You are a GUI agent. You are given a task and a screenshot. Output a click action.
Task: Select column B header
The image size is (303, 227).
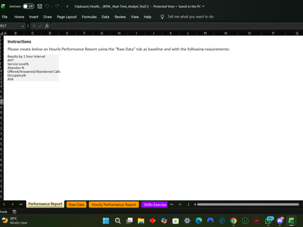[x=15, y=33]
